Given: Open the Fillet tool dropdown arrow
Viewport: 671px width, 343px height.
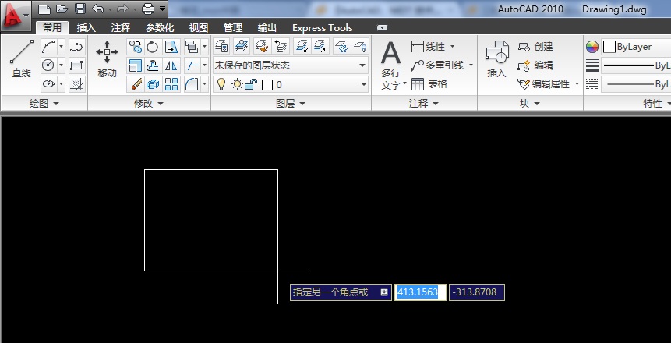Looking at the screenshot, I should 204,84.
